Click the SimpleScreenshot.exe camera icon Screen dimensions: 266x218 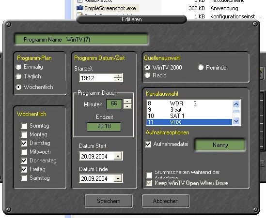(x=80, y=8)
